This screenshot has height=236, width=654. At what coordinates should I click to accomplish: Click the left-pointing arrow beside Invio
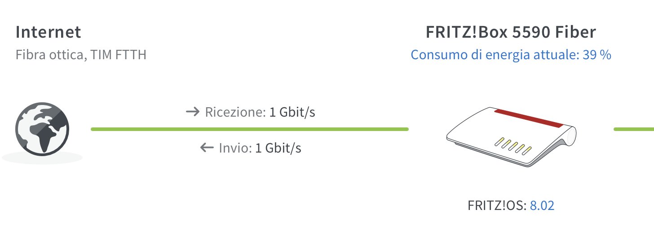207,148
